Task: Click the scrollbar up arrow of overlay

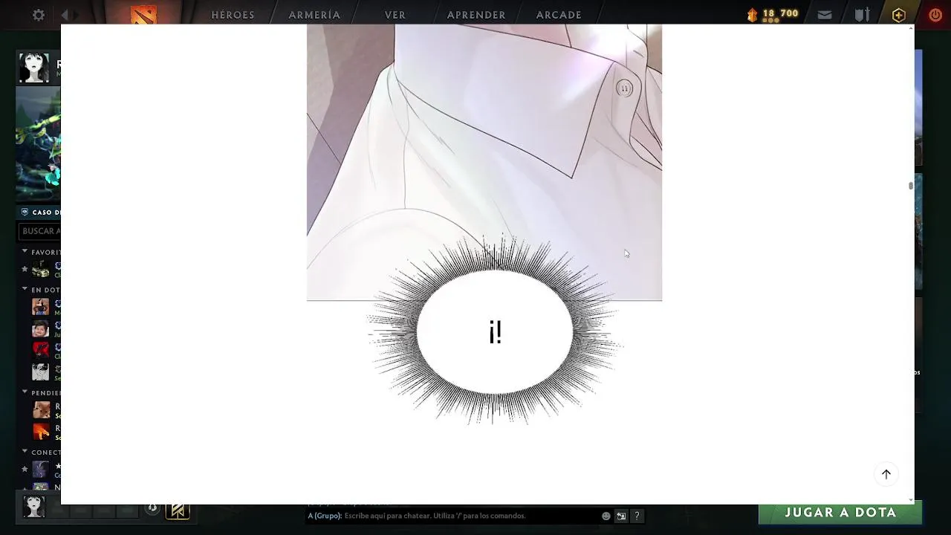Action: (x=910, y=28)
